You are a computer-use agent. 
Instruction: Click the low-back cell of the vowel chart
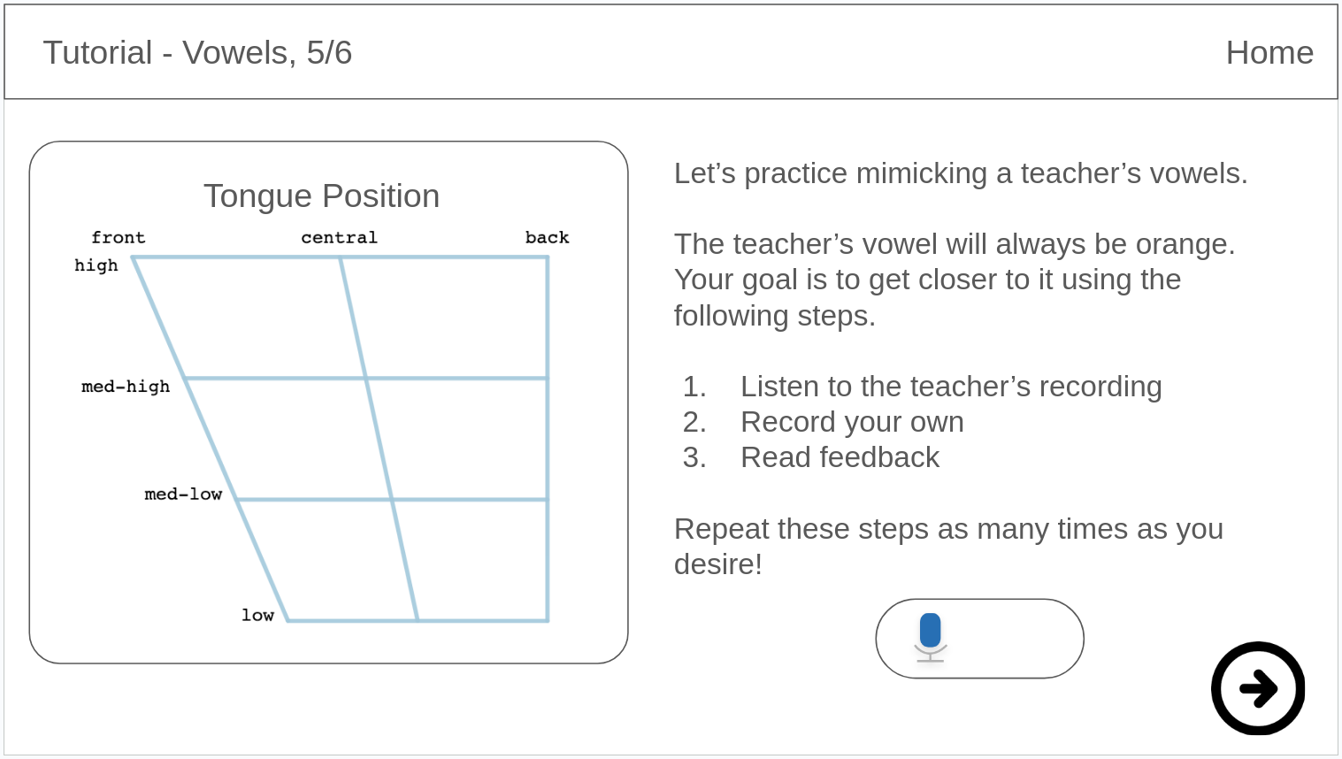(x=478, y=560)
